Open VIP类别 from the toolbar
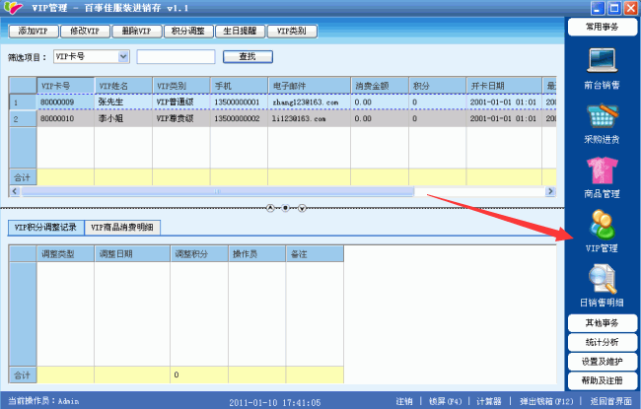The image size is (641, 409). point(292,32)
